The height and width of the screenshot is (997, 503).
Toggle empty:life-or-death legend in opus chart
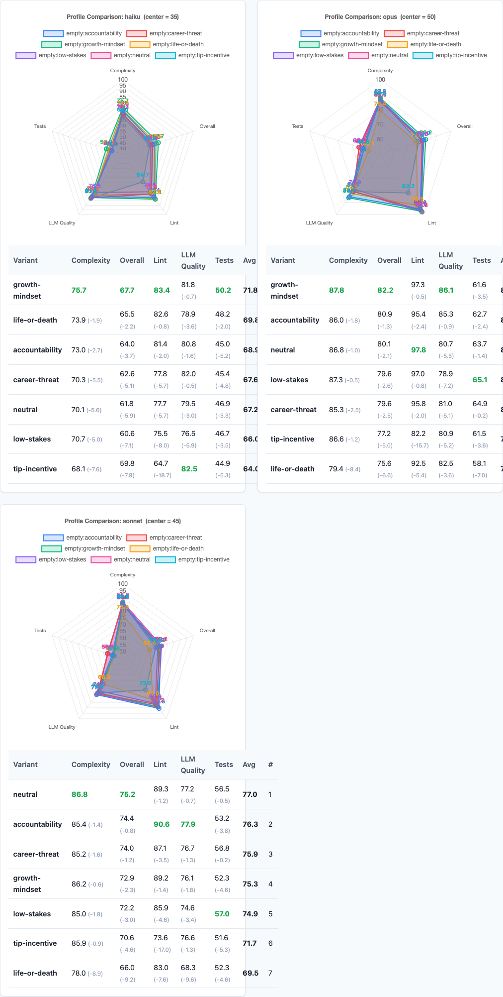click(x=424, y=44)
